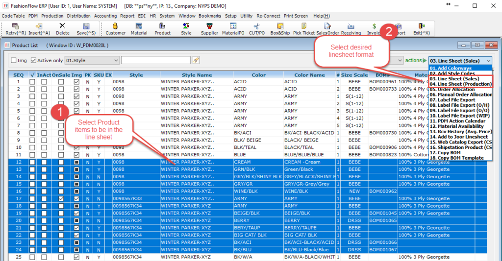Click the search text field
Viewport: 502px width, 261px height.
coord(155,60)
